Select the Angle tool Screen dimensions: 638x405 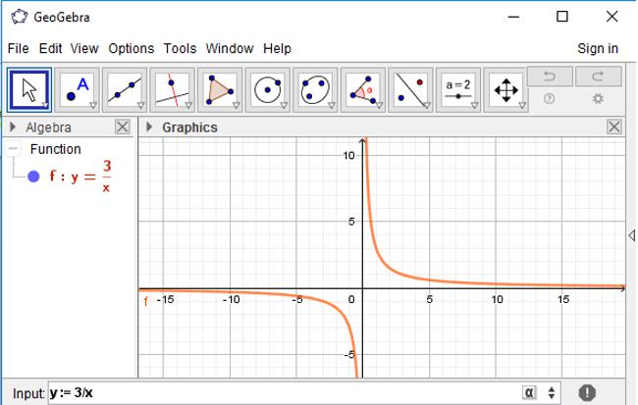pyautogui.click(x=362, y=90)
